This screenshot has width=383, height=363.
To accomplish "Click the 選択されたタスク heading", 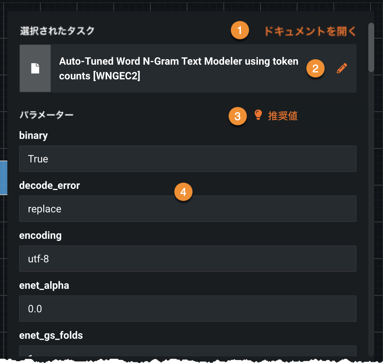I will pyautogui.click(x=57, y=31).
